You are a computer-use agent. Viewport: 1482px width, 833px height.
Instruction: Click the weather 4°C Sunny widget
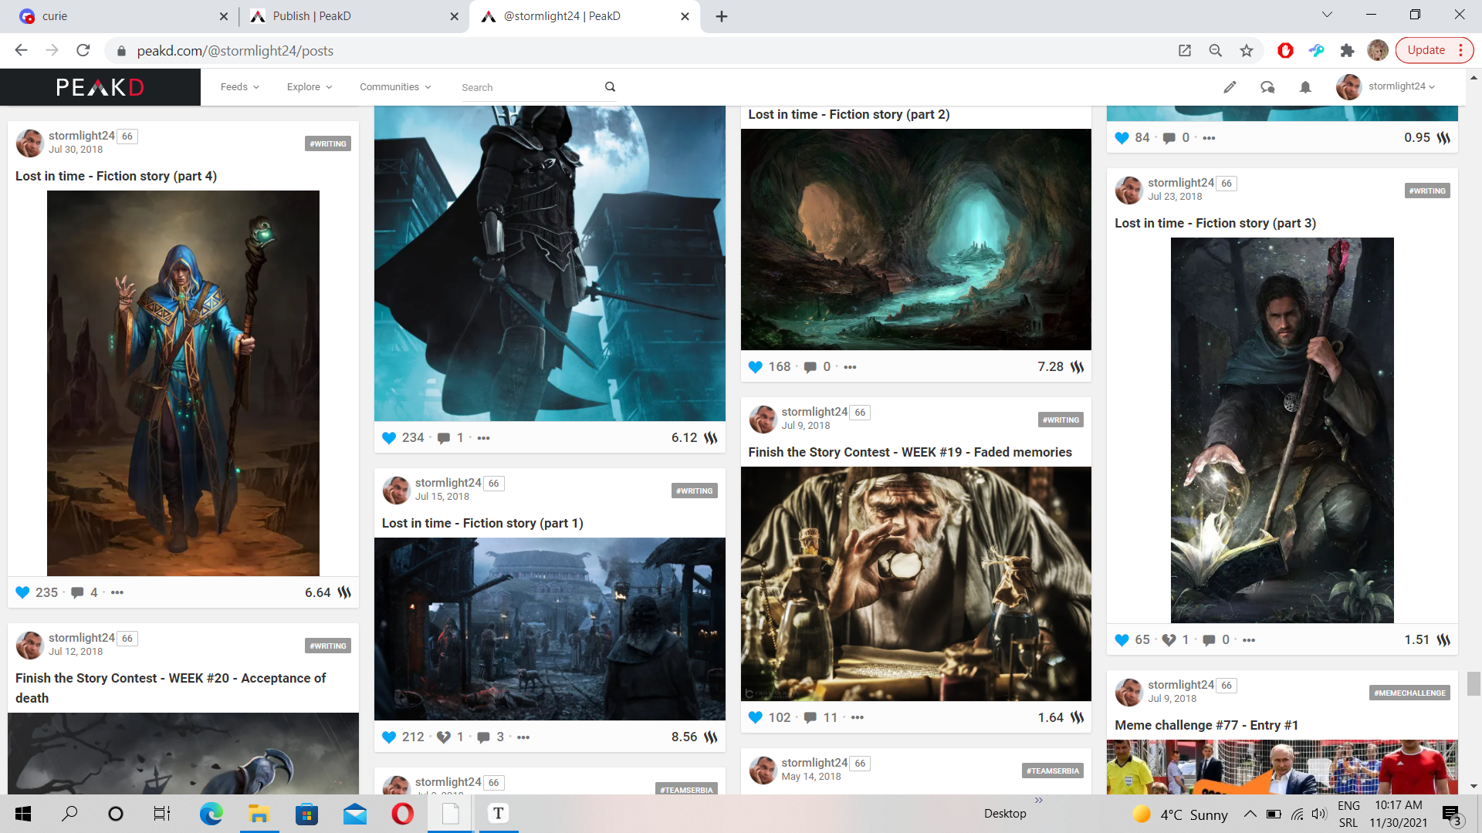click(x=1181, y=814)
